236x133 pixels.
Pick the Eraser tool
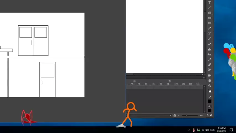[x=210, y=65]
